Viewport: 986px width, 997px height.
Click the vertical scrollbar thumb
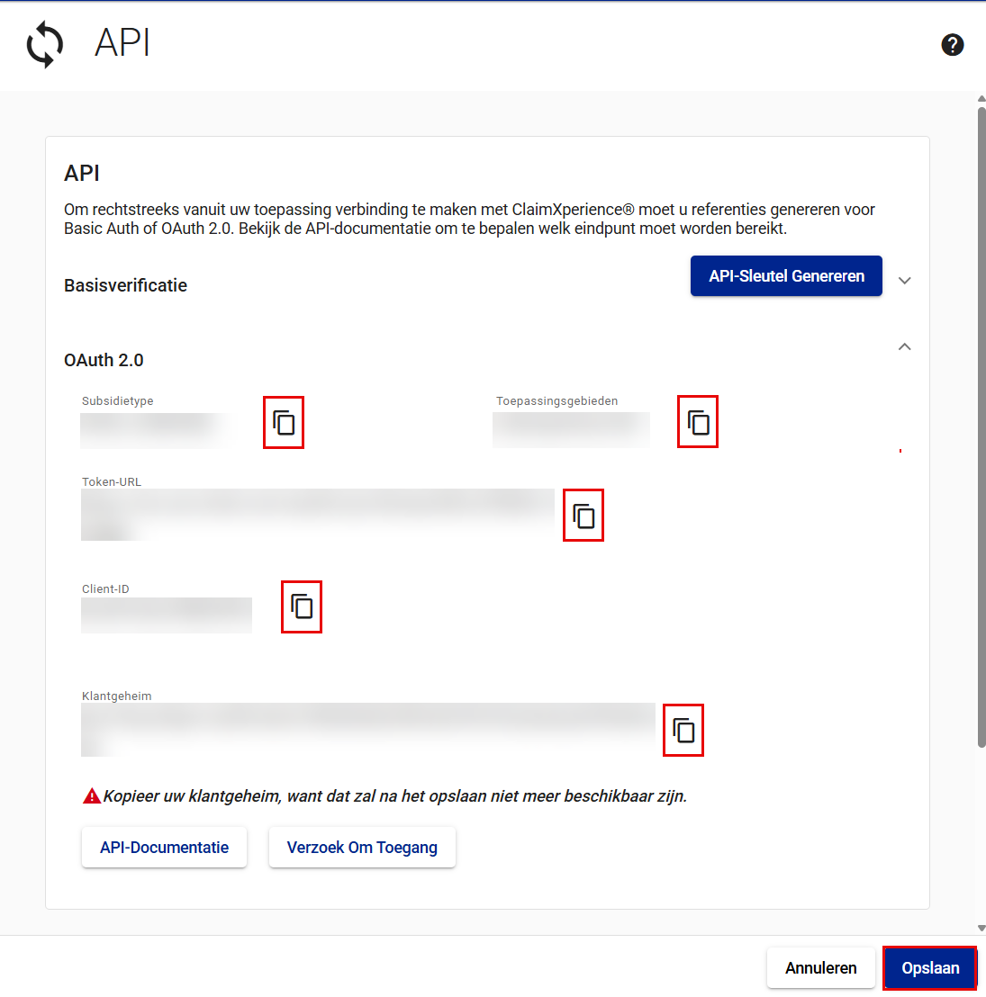click(981, 423)
